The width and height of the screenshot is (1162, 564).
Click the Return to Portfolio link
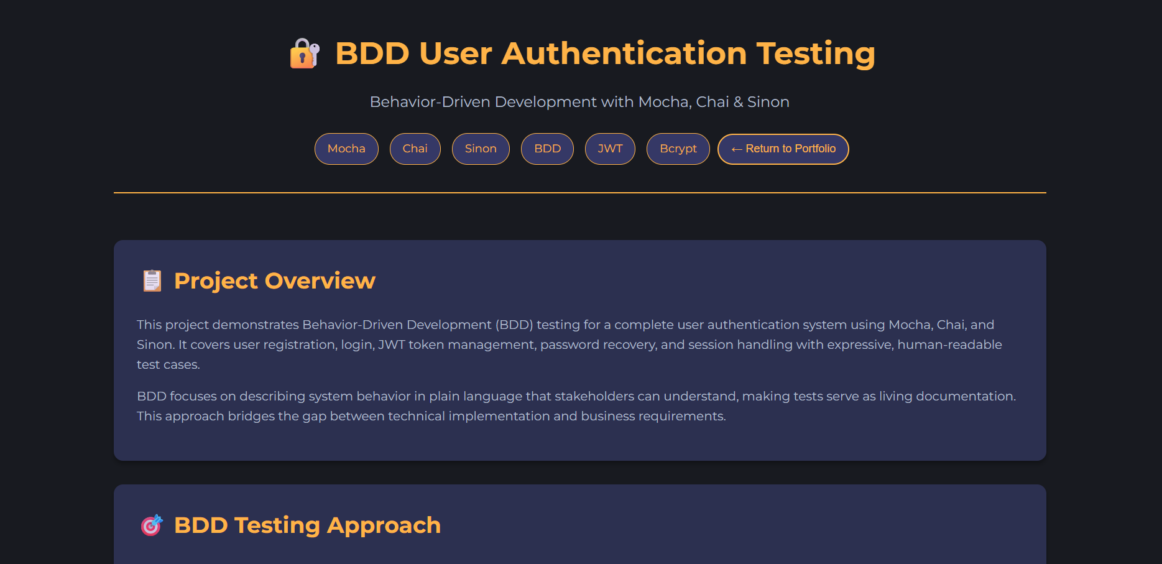(x=783, y=149)
